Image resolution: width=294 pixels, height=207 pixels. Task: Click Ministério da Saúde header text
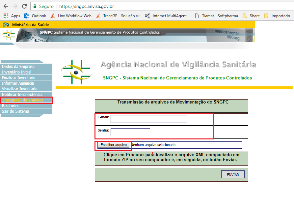coord(30,25)
